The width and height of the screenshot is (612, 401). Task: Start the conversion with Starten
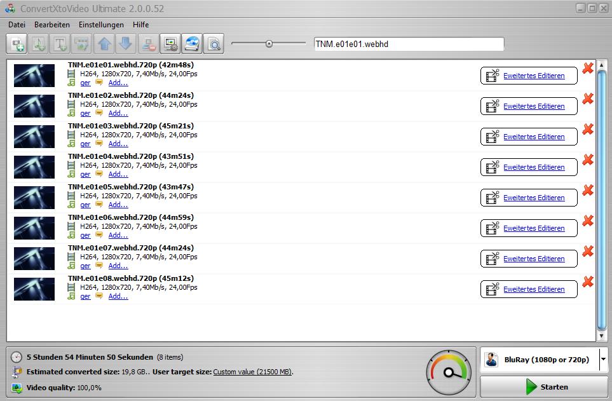pyautogui.click(x=544, y=387)
